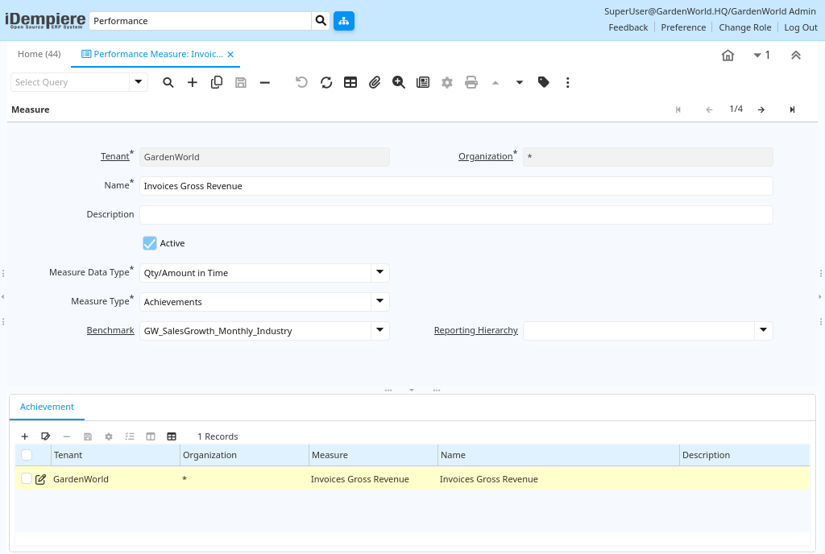Switch to the Achievement tab

(x=46, y=407)
